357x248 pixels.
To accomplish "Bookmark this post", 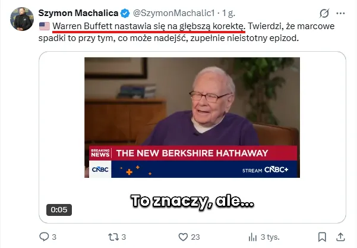I will coord(322,237).
